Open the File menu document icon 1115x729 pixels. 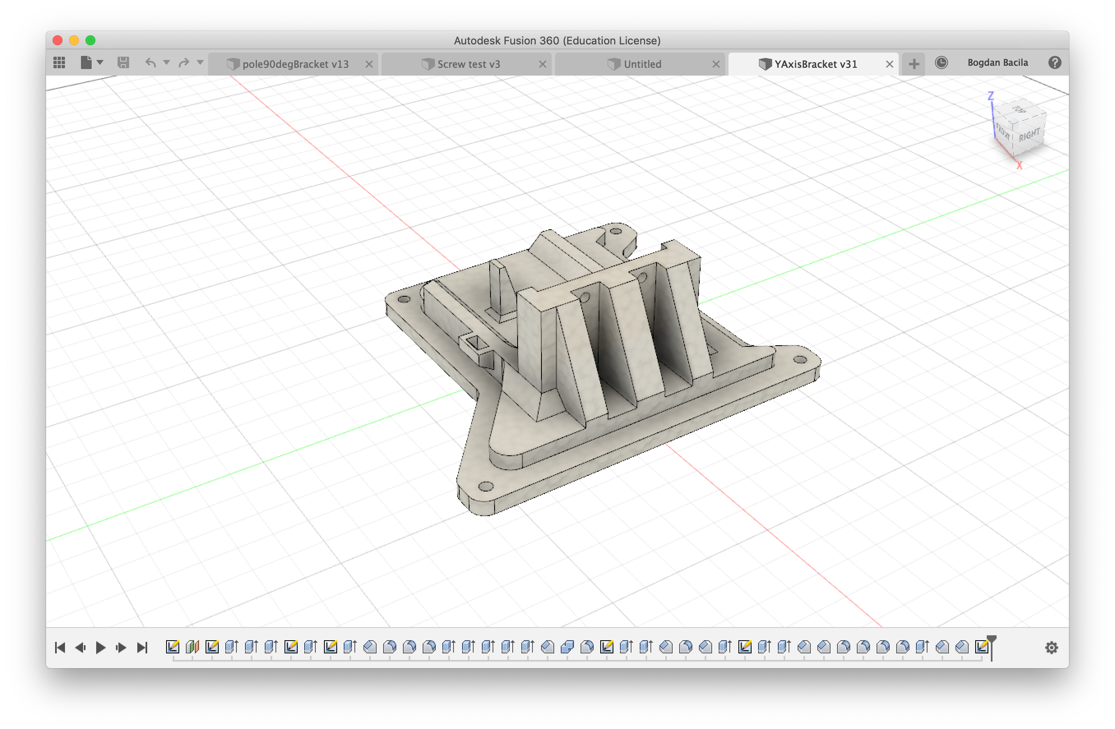click(x=86, y=62)
